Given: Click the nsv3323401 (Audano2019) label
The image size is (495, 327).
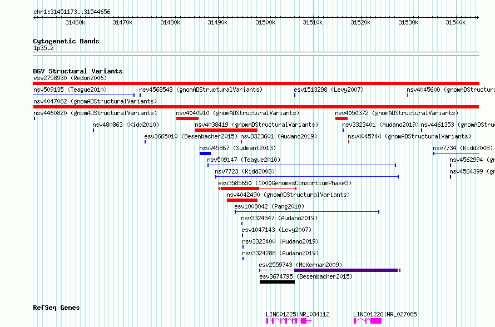Looking at the screenshot, I should [380, 125].
